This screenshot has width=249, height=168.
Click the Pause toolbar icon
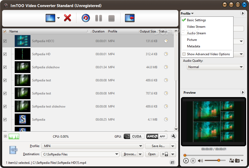(x=98, y=18)
